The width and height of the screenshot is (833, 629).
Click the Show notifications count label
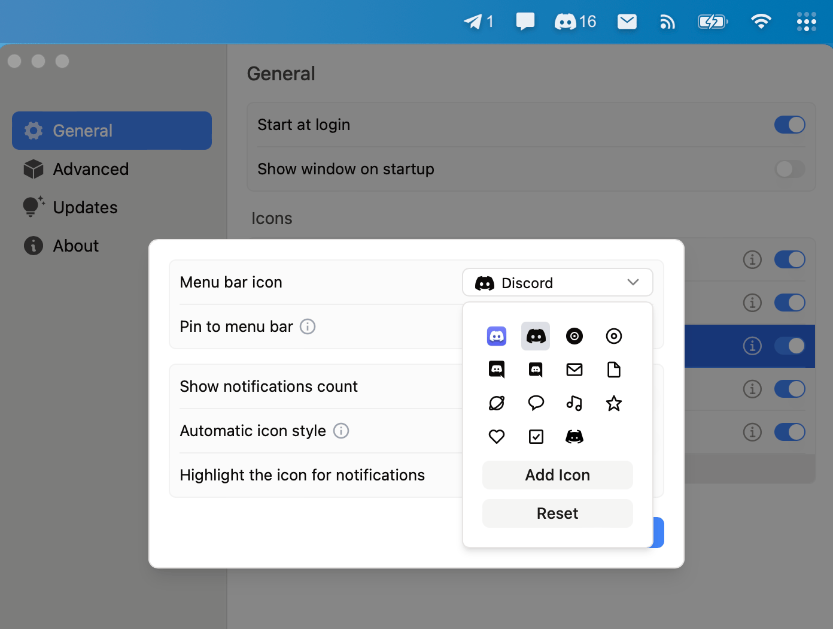[x=269, y=386]
